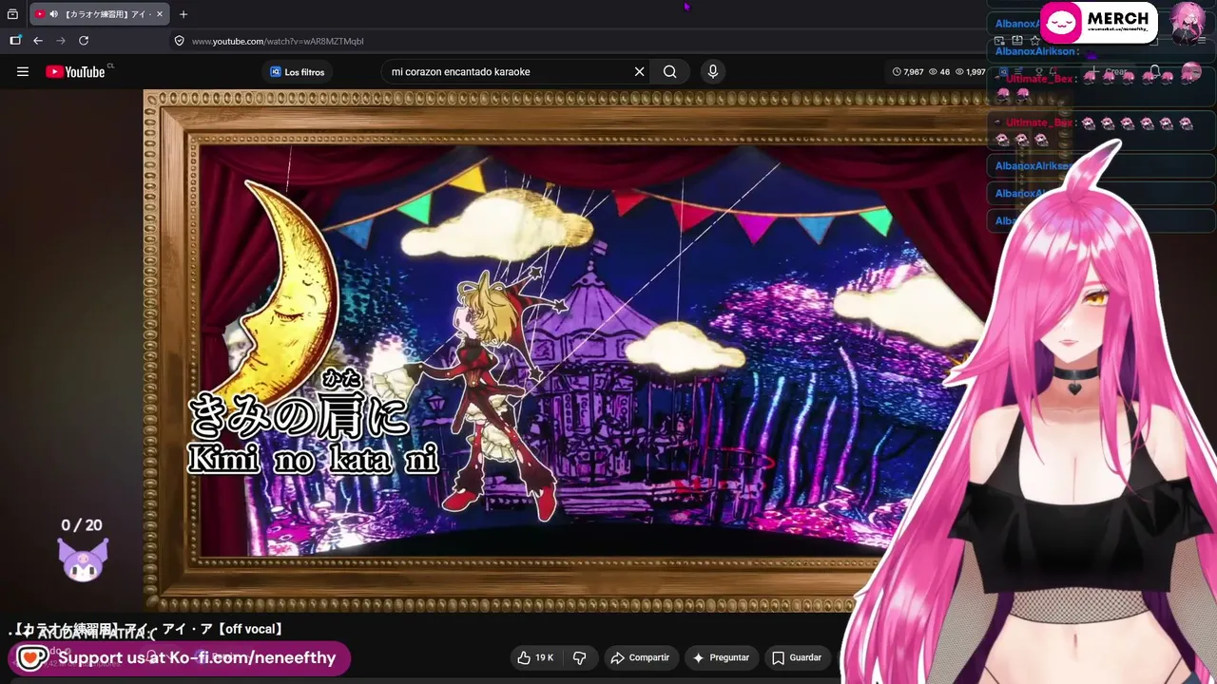Close the YouTube karaoke tab
Screen dimensions: 1217x684
click(160, 14)
